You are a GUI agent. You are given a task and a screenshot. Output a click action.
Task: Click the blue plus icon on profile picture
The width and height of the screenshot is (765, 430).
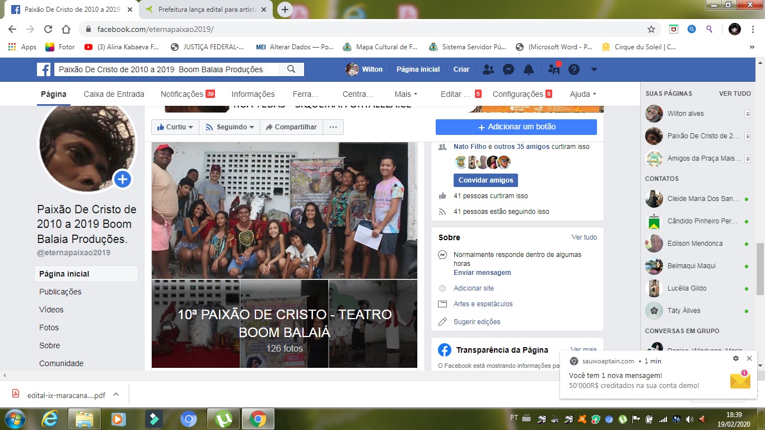(x=123, y=180)
